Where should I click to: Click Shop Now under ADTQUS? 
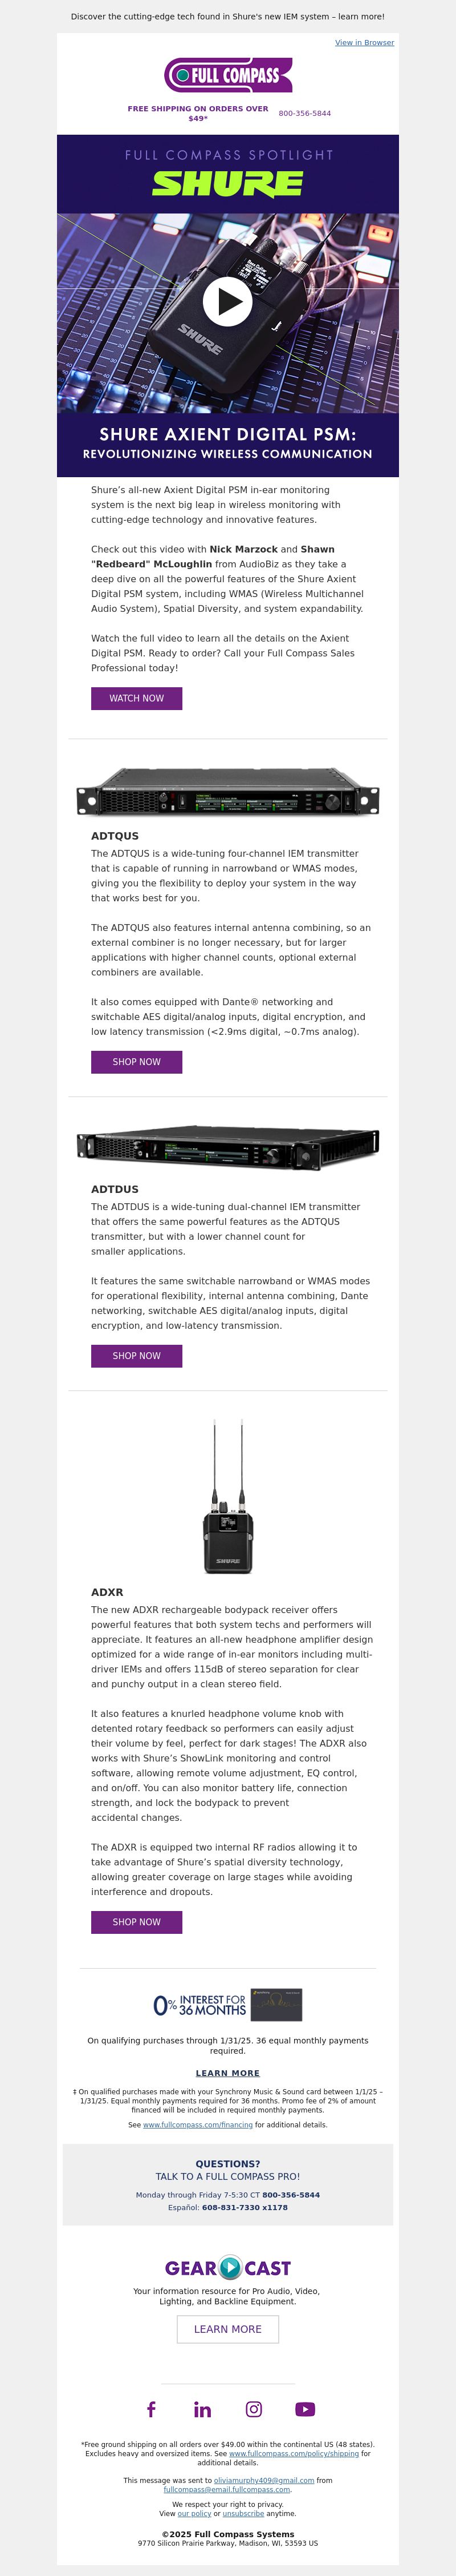coord(137,1062)
